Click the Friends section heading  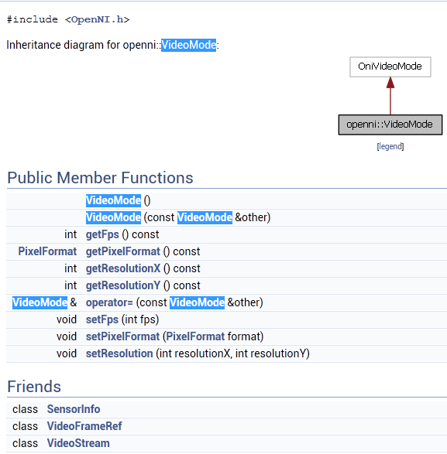pos(34,387)
